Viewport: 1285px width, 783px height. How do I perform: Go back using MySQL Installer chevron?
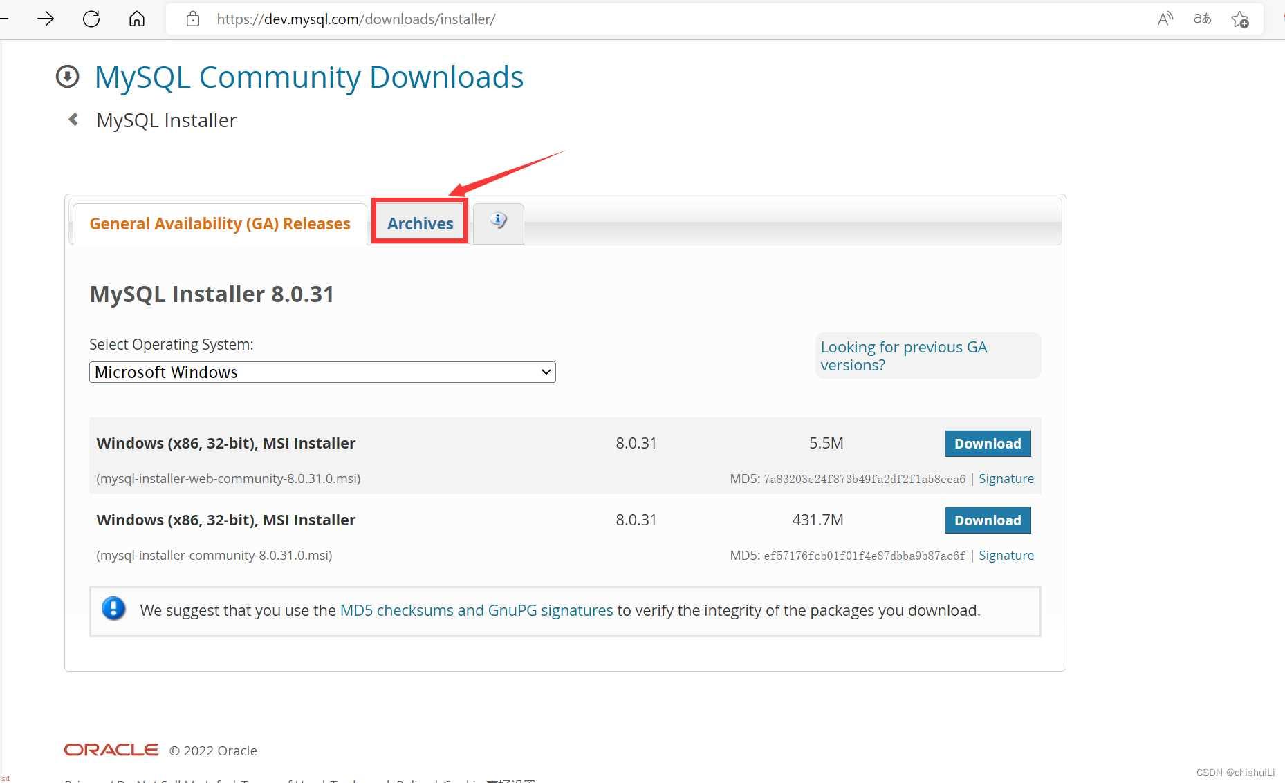(x=73, y=120)
